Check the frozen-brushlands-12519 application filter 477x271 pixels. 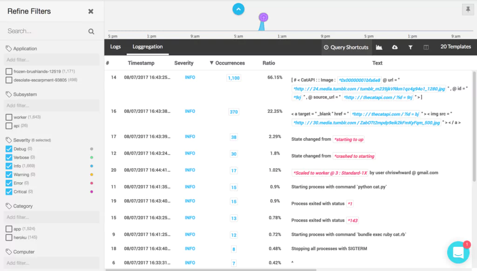tap(9, 72)
